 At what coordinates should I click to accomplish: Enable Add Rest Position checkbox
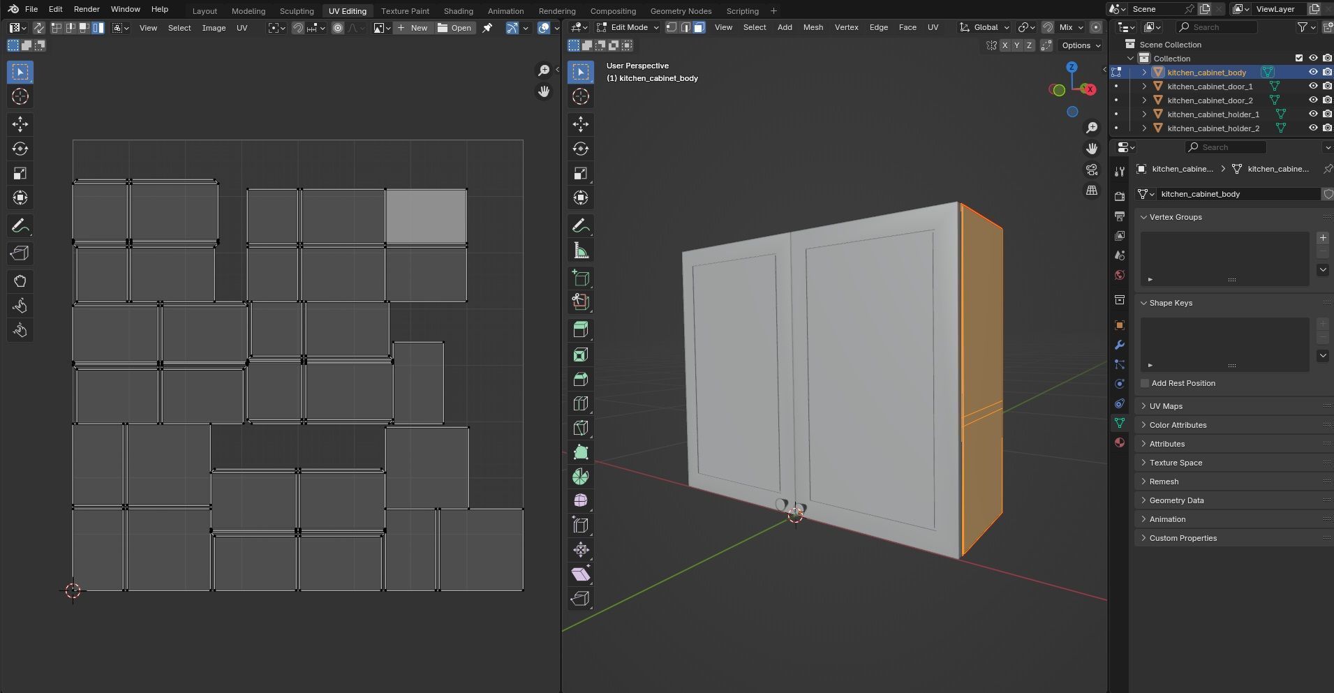click(x=1145, y=383)
